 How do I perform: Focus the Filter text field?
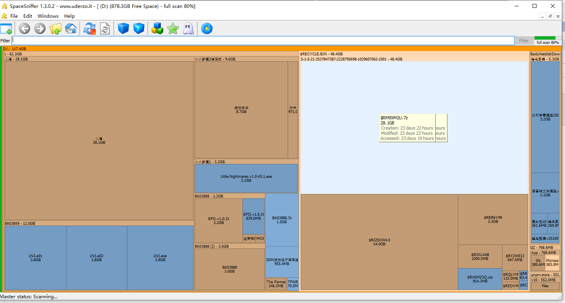[x=263, y=40]
